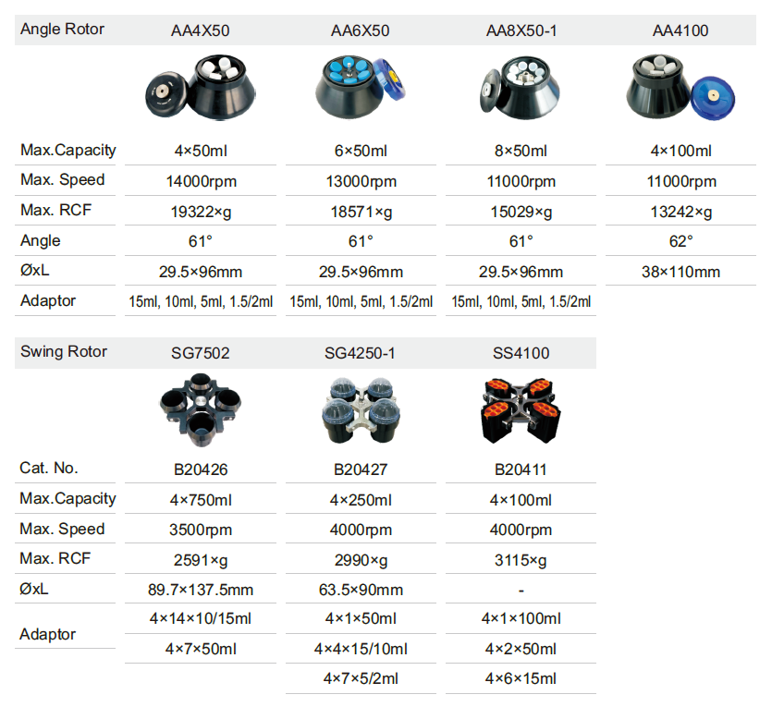
Task: Click the 89.7×137.5mm dimension cell
Action: click(201, 590)
